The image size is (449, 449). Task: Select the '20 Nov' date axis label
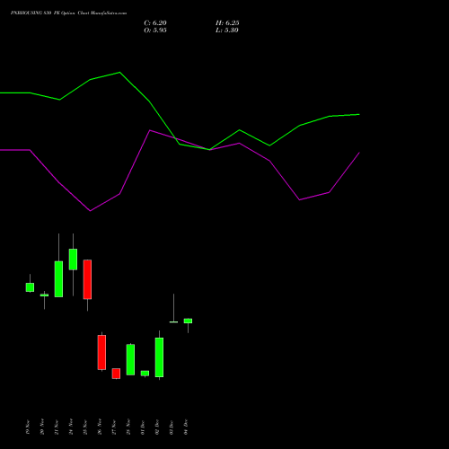tap(42, 427)
